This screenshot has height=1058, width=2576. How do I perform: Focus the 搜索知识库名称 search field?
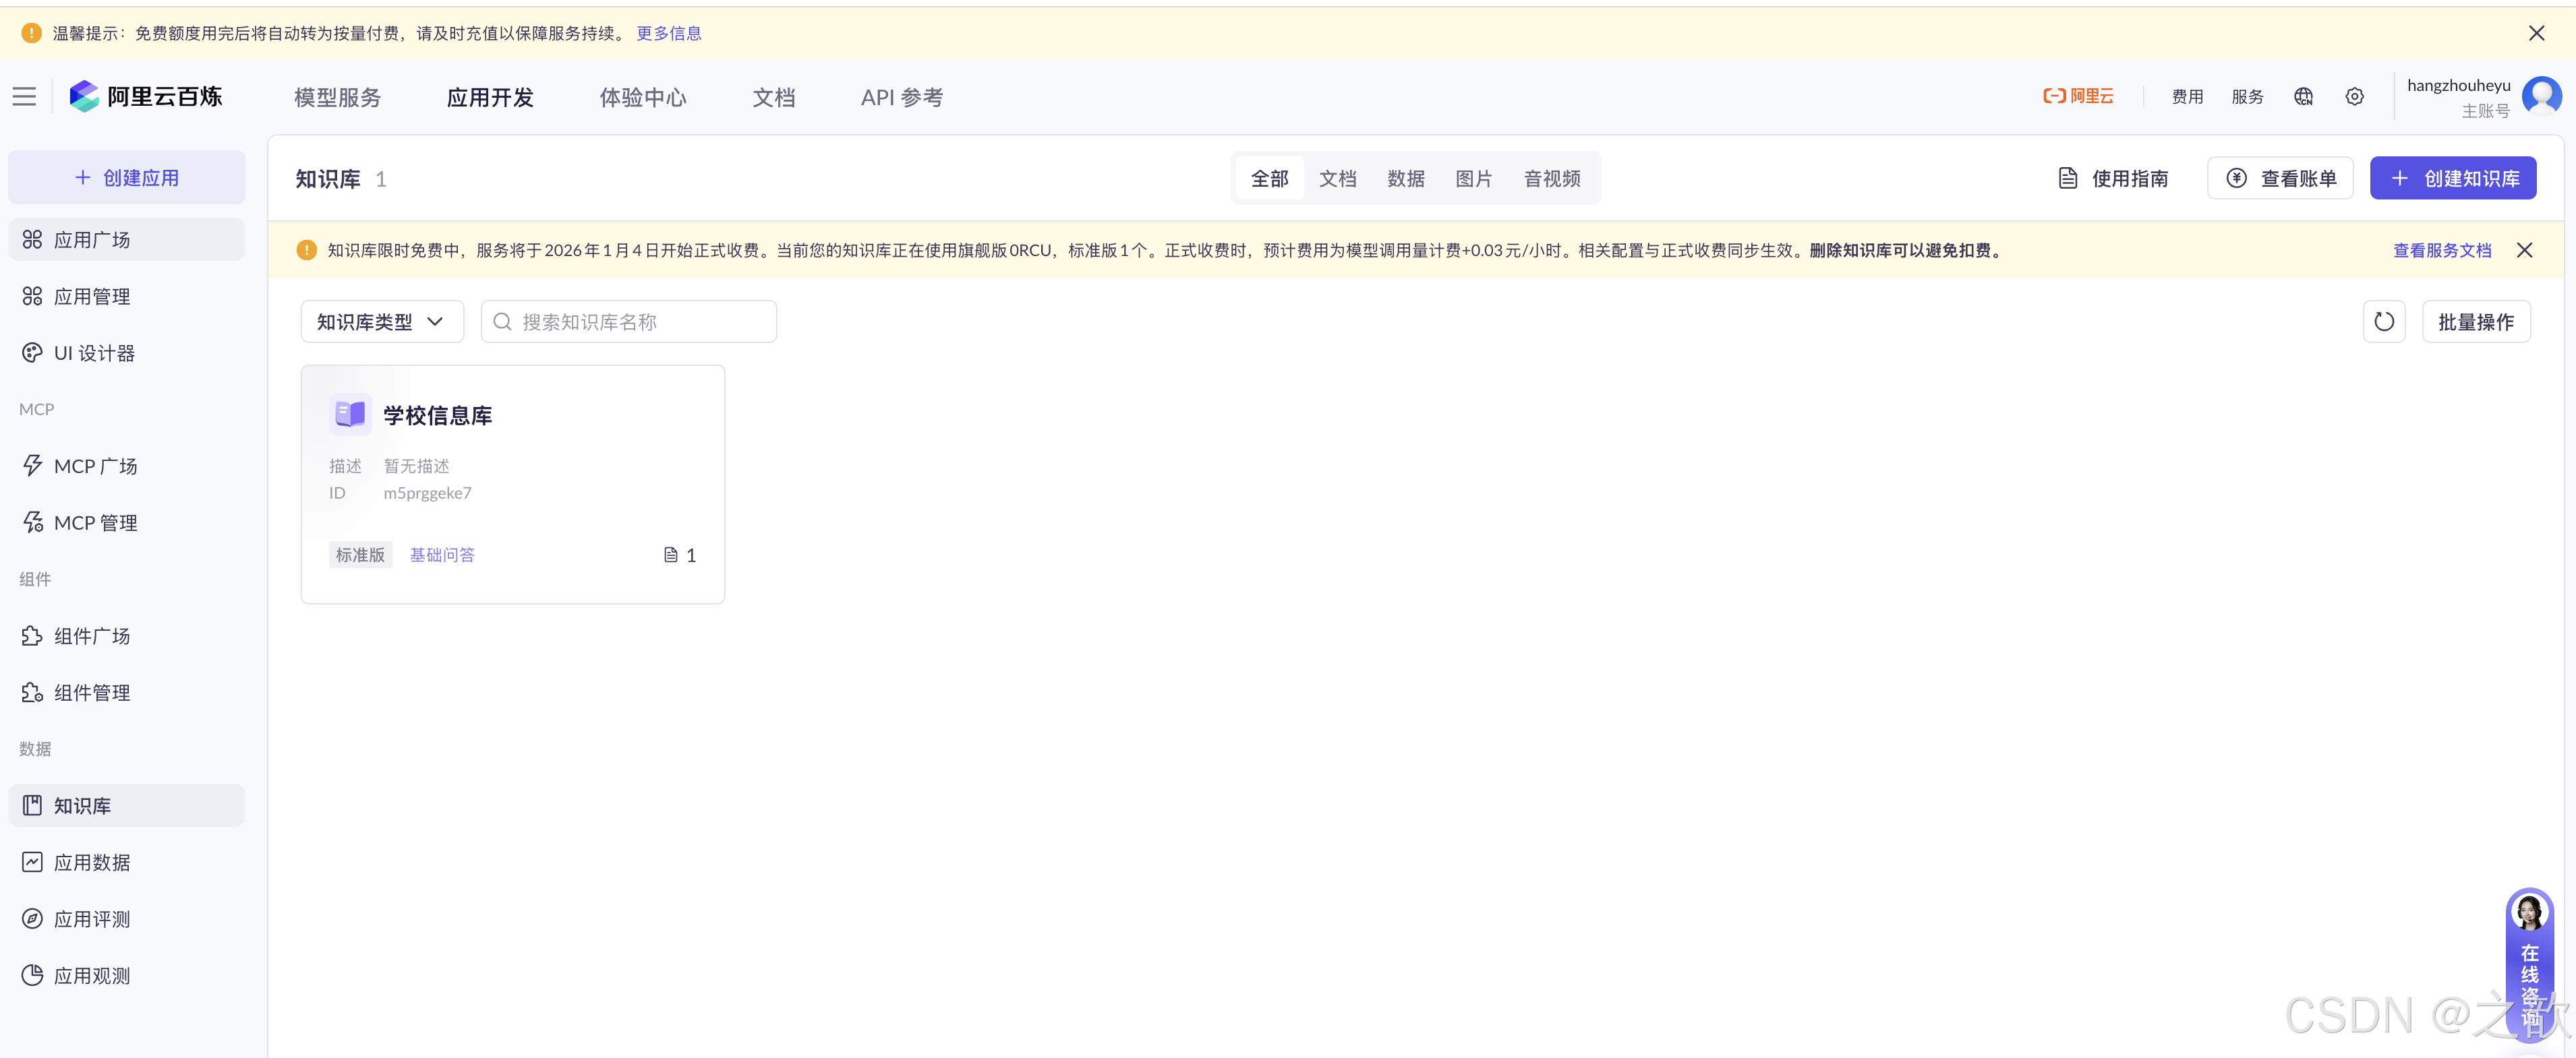pyautogui.click(x=640, y=321)
